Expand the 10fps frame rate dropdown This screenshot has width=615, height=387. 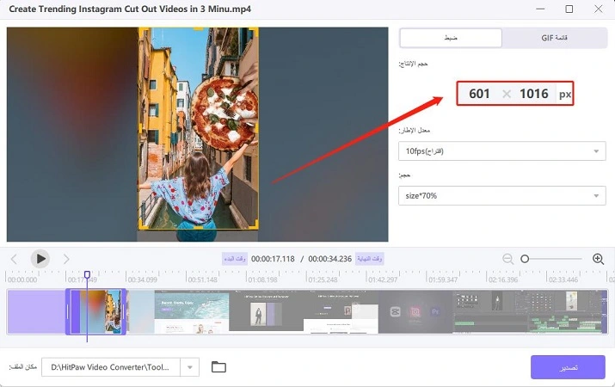coord(502,151)
